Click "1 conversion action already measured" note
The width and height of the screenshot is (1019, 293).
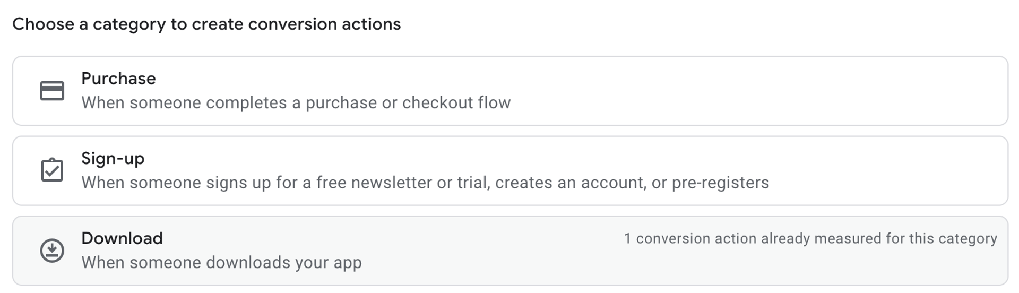810,239
